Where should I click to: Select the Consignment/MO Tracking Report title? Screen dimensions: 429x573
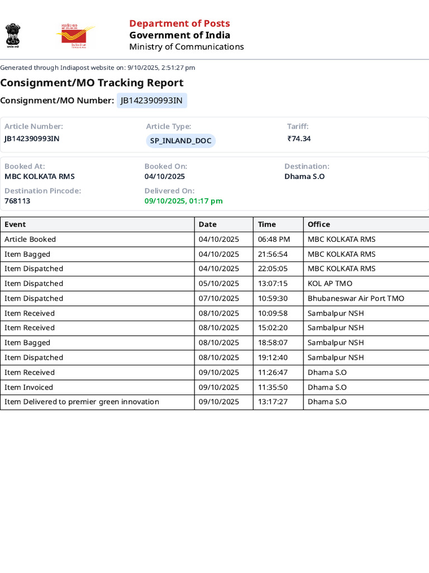(x=92, y=83)
